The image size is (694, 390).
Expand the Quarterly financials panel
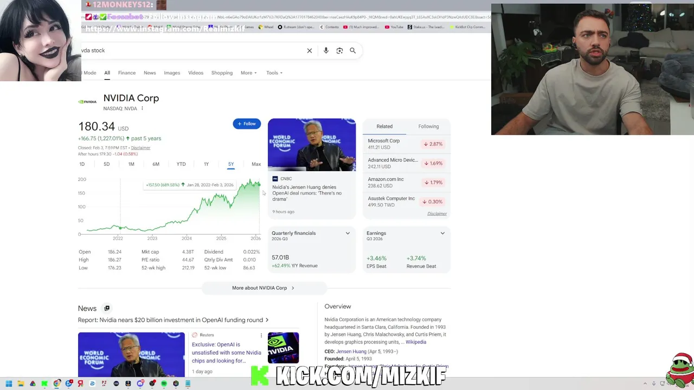click(x=348, y=233)
